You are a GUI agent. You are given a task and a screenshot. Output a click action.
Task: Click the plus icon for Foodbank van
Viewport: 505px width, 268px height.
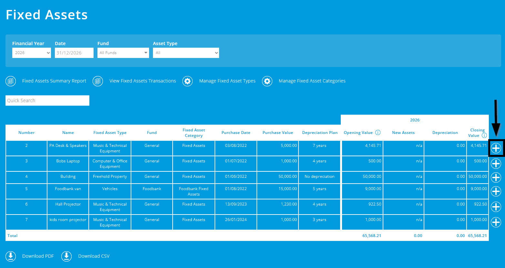[496, 191]
